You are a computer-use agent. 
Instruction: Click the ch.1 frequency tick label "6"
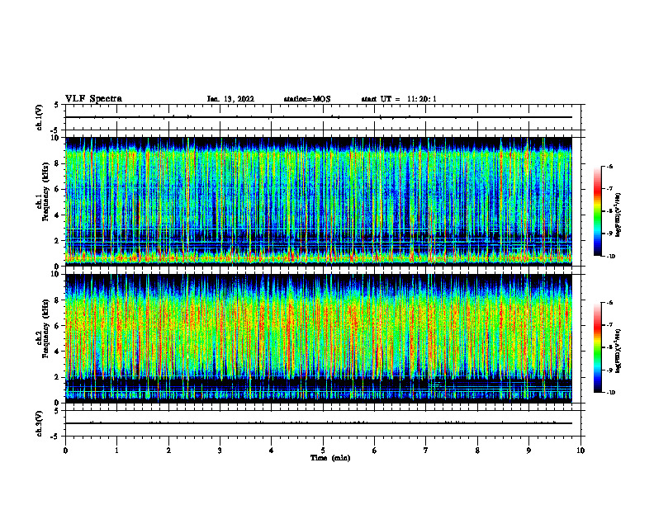(58, 189)
